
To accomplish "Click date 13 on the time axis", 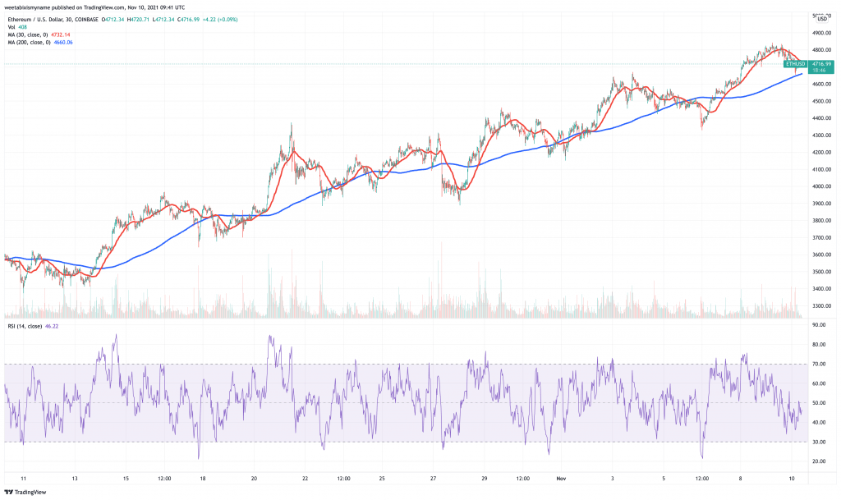I will pyautogui.click(x=75, y=479).
